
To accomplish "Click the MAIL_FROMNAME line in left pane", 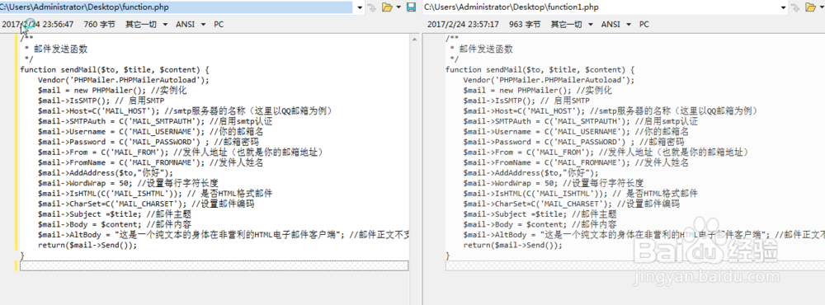I will 150,162.
